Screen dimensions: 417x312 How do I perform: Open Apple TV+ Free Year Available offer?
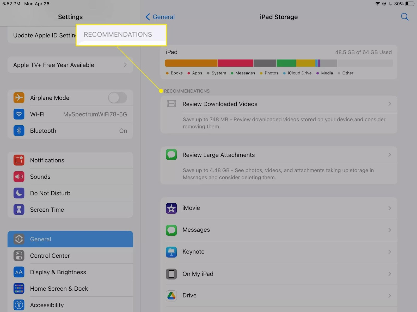tap(70, 65)
